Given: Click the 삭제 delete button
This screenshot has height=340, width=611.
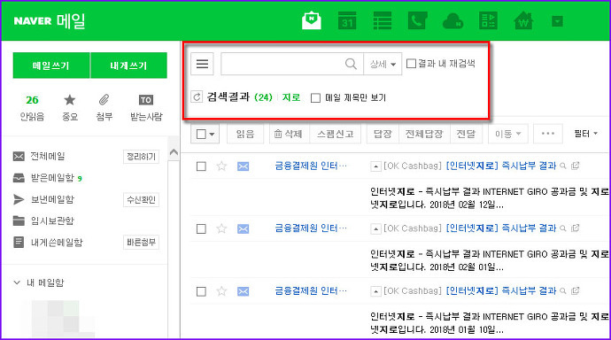Looking at the screenshot, I should (289, 134).
